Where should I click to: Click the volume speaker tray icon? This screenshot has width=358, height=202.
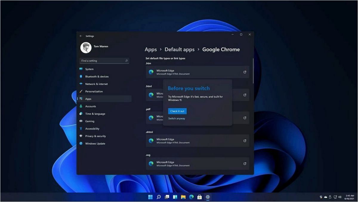[340, 197]
